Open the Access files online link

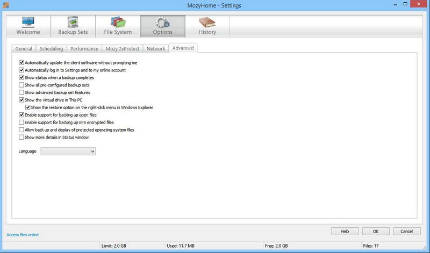pos(23,235)
